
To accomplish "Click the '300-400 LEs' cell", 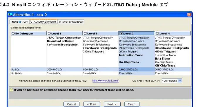I will pos(65,69).
